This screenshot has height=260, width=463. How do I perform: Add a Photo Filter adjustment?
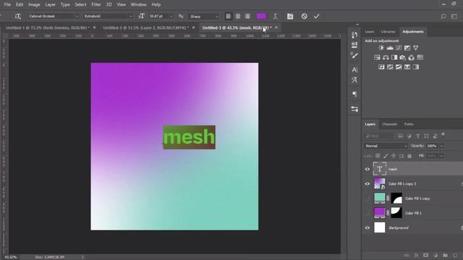pos(403,58)
